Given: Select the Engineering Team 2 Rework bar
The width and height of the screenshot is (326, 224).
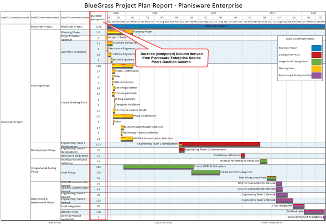Looking at the screenshot, I should (x=284, y=201).
